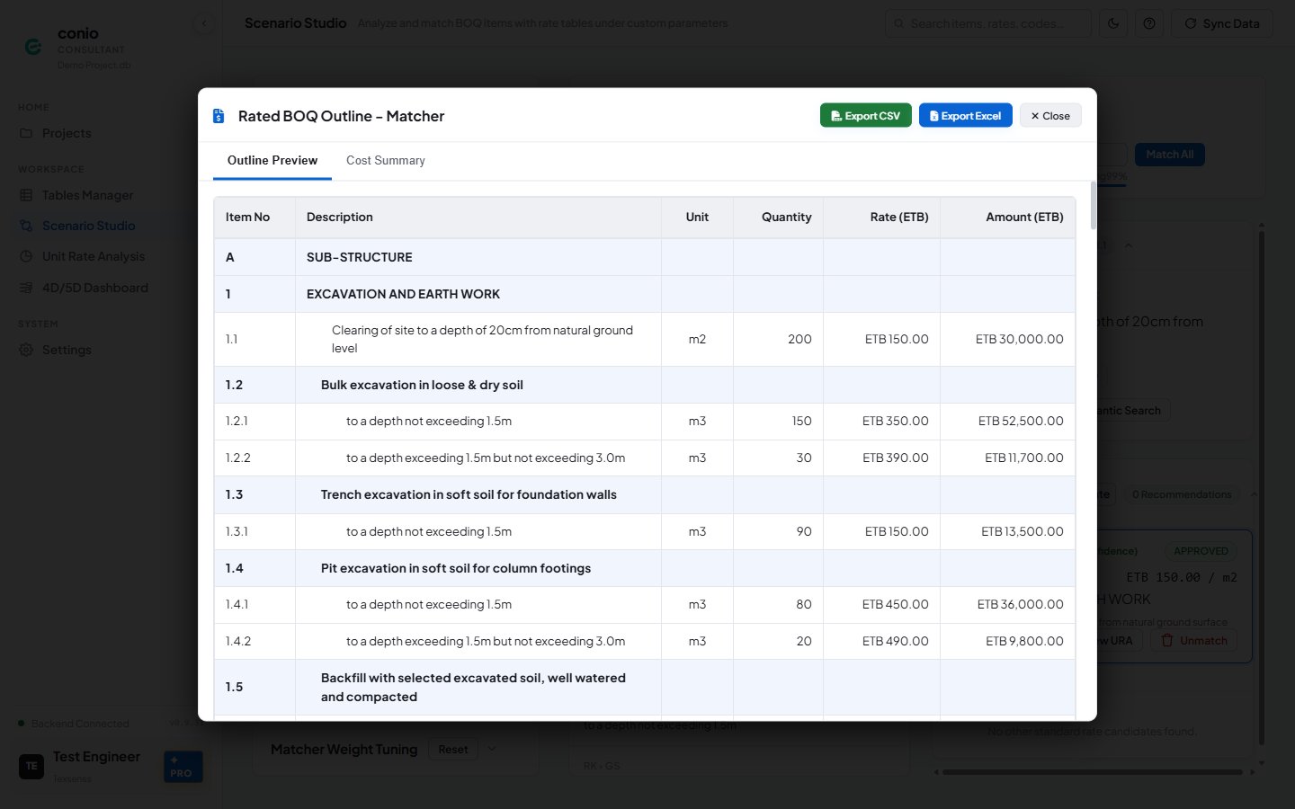This screenshot has width=1295, height=809.
Task: Focus the search items field
Action: tap(987, 23)
